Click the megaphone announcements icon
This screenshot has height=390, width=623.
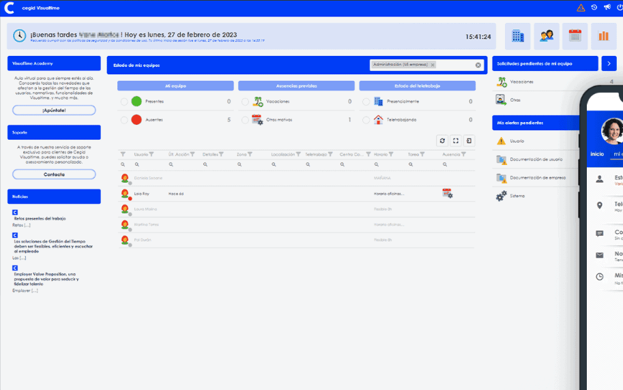[607, 7]
